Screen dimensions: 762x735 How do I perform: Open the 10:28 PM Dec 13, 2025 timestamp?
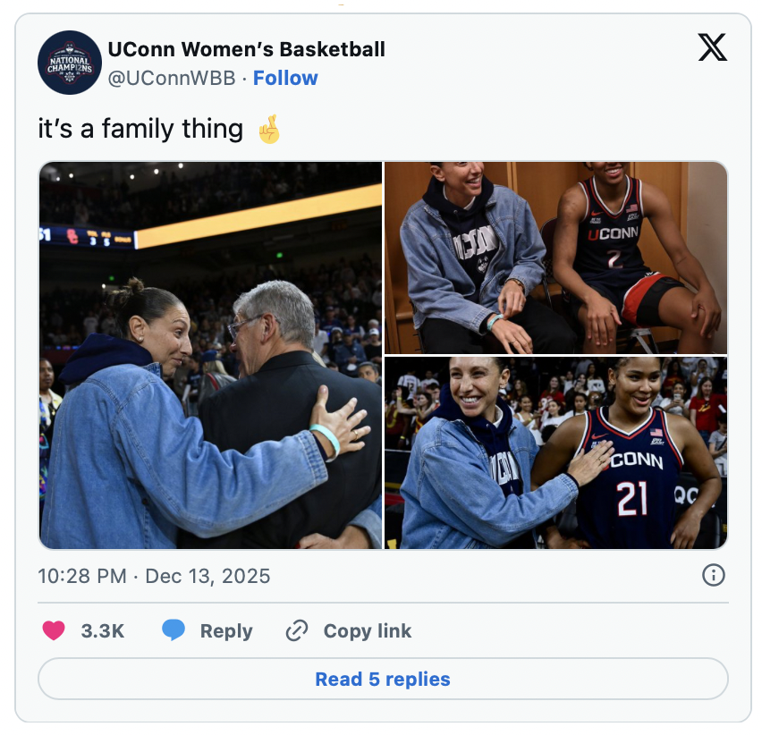[x=154, y=576]
